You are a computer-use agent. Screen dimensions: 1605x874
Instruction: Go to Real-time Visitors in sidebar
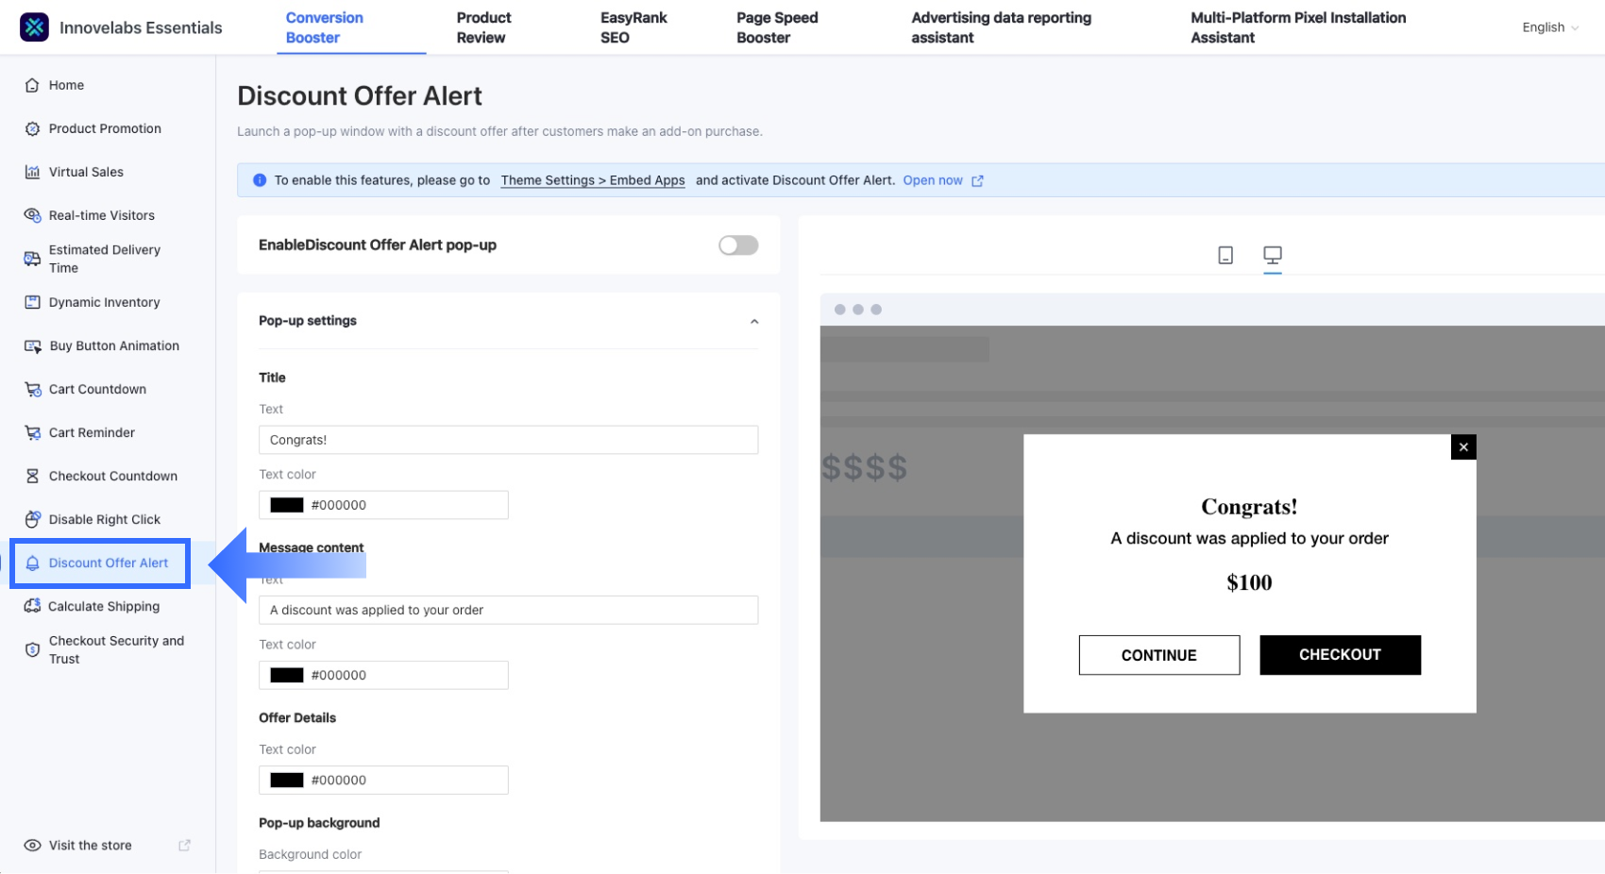101,215
